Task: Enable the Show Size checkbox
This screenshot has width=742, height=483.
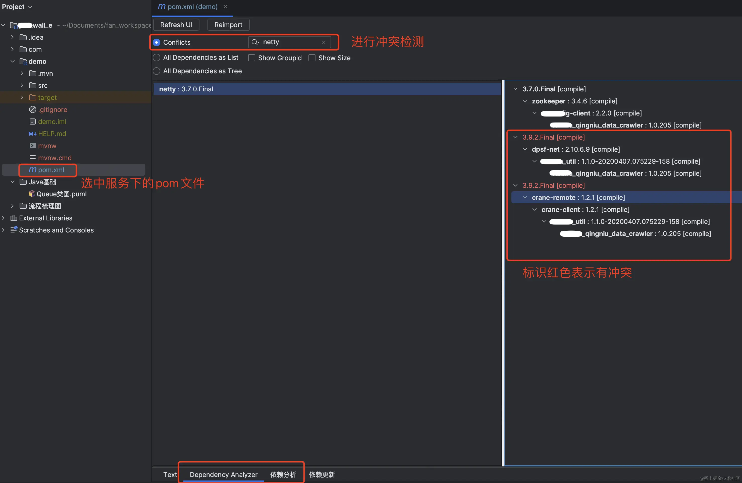Action: point(312,58)
